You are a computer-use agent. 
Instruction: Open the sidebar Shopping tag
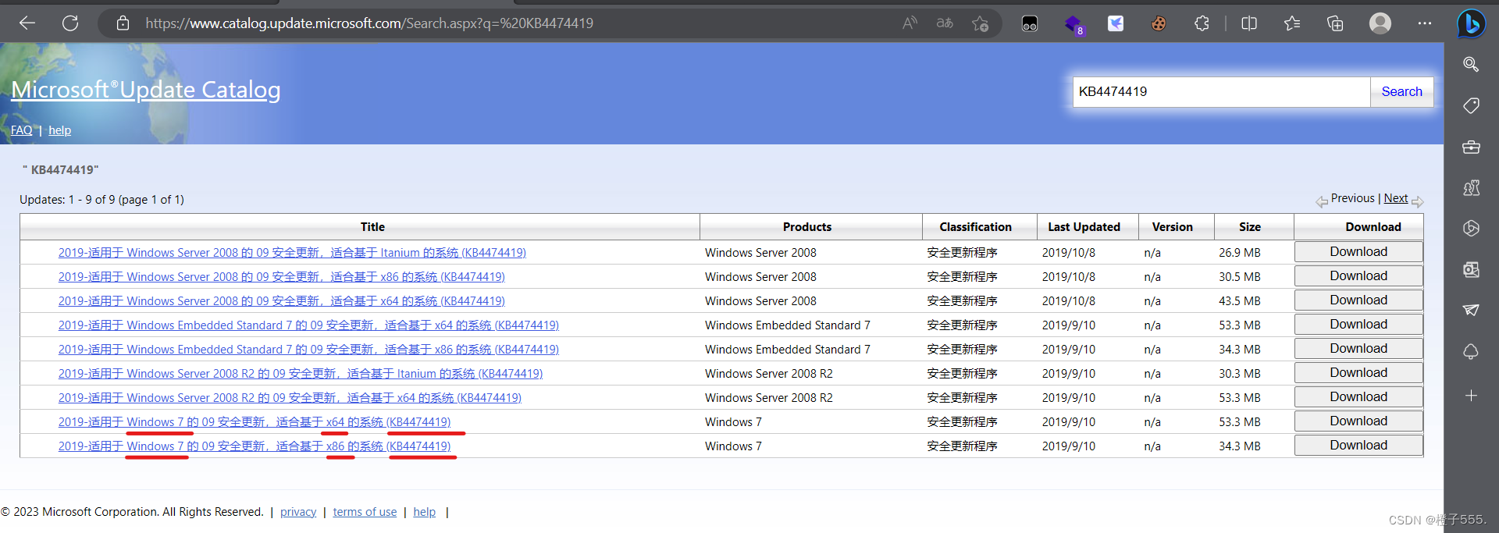[1471, 105]
